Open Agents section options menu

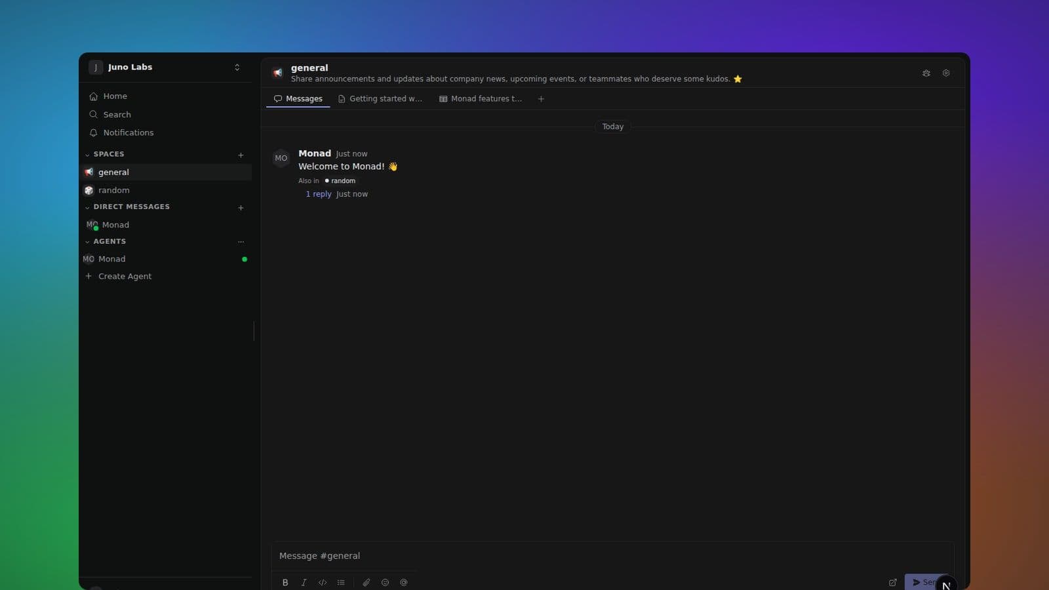241,242
